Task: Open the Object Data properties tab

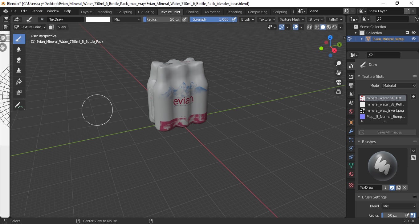Action: tap(351, 166)
